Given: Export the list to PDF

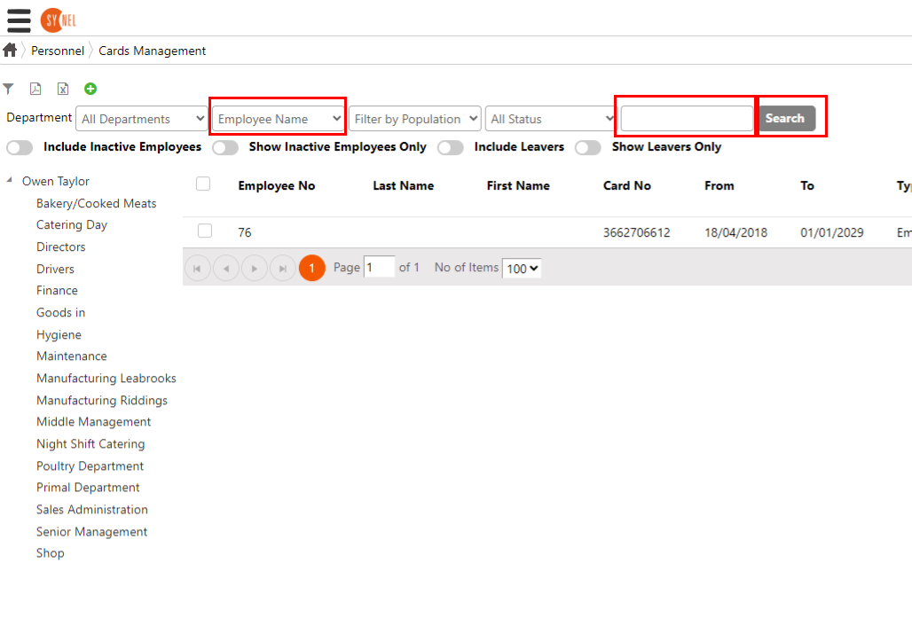Looking at the screenshot, I should coord(35,89).
